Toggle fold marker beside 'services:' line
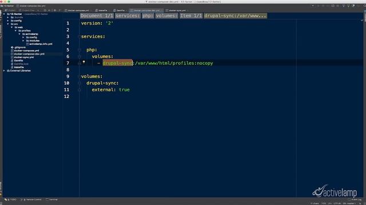The image size is (366, 205). (x=79, y=36)
